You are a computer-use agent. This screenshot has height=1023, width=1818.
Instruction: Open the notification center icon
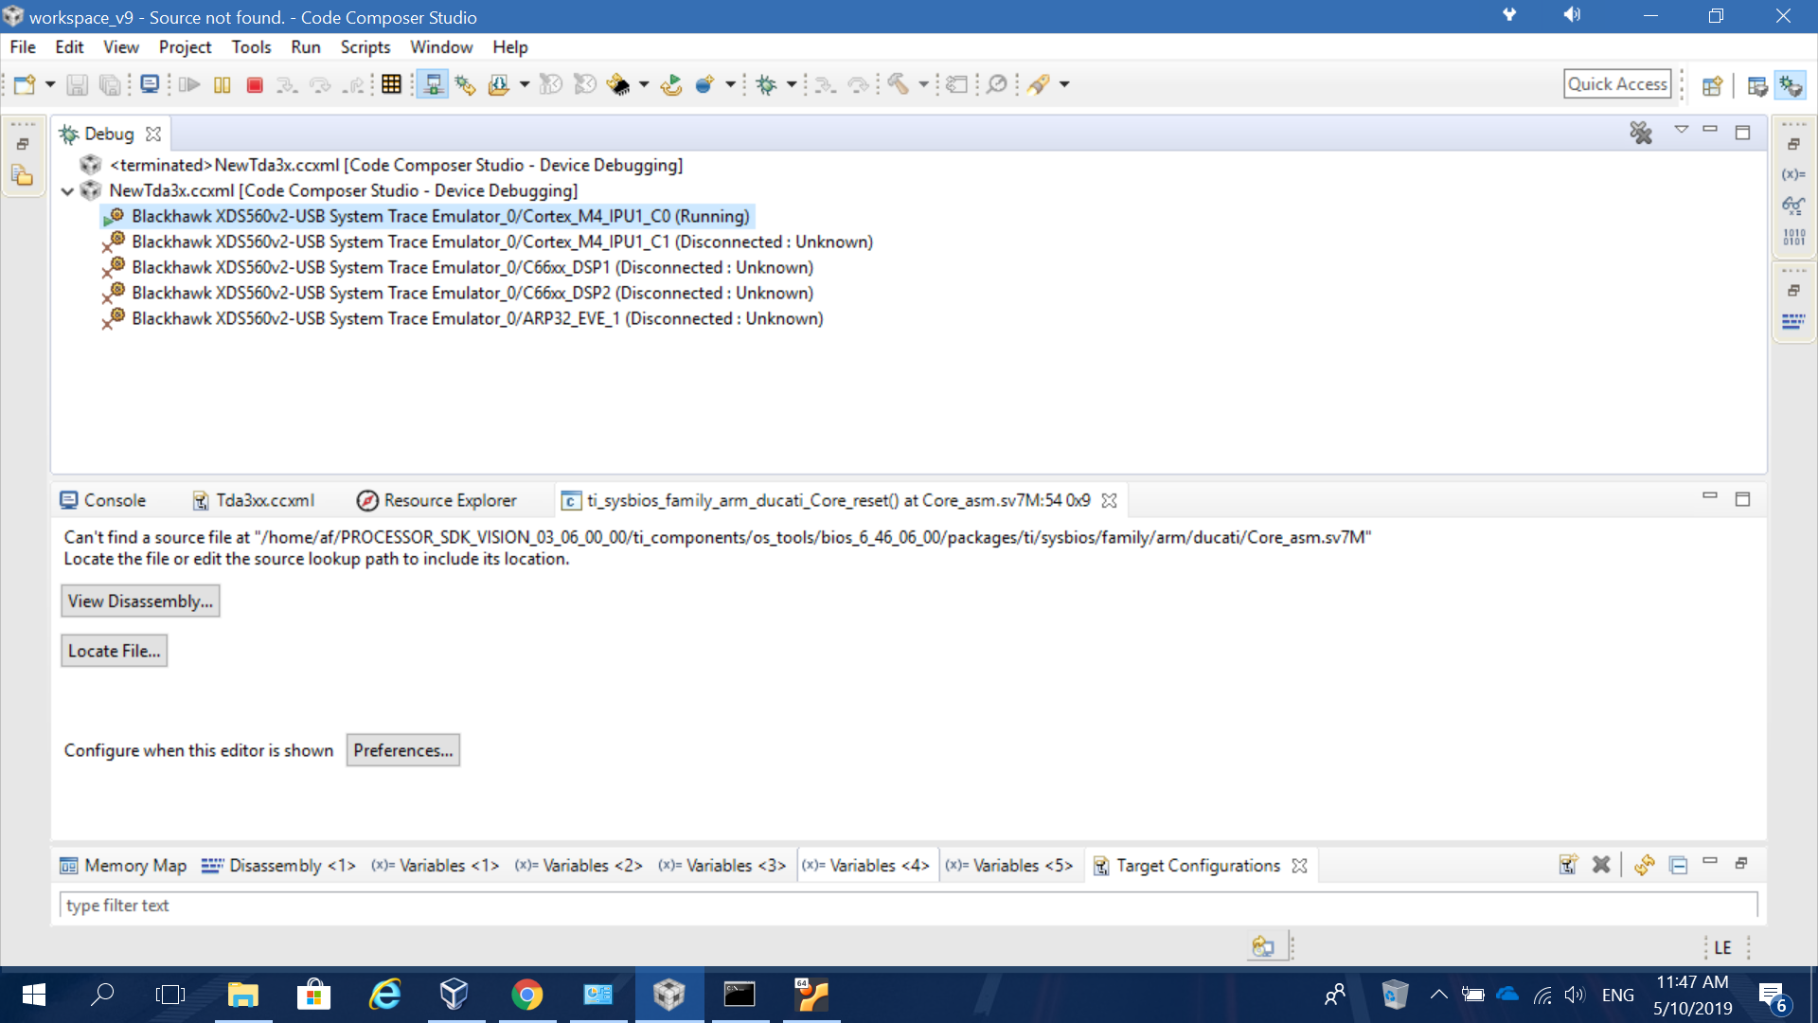point(1773,996)
